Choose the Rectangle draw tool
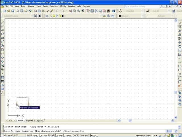The image size is (182, 137). (3, 38)
